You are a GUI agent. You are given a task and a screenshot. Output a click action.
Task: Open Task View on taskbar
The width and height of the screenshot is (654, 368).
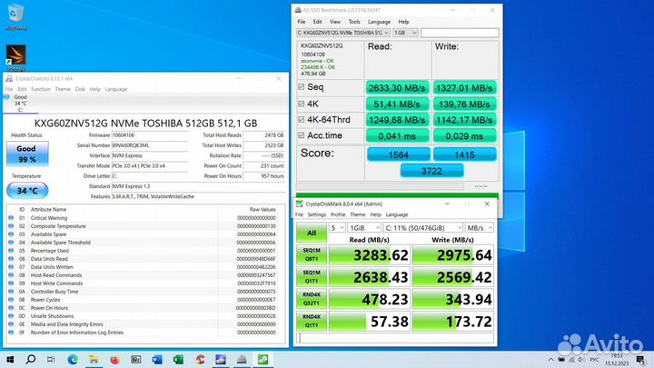[x=51, y=359]
